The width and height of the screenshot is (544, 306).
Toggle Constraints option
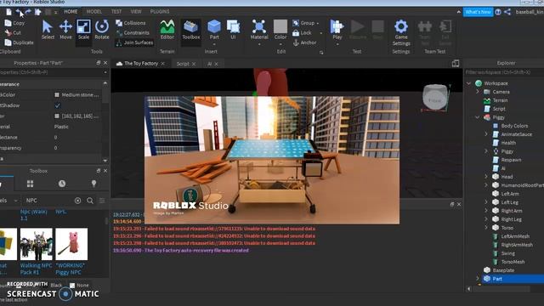[x=133, y=32]
